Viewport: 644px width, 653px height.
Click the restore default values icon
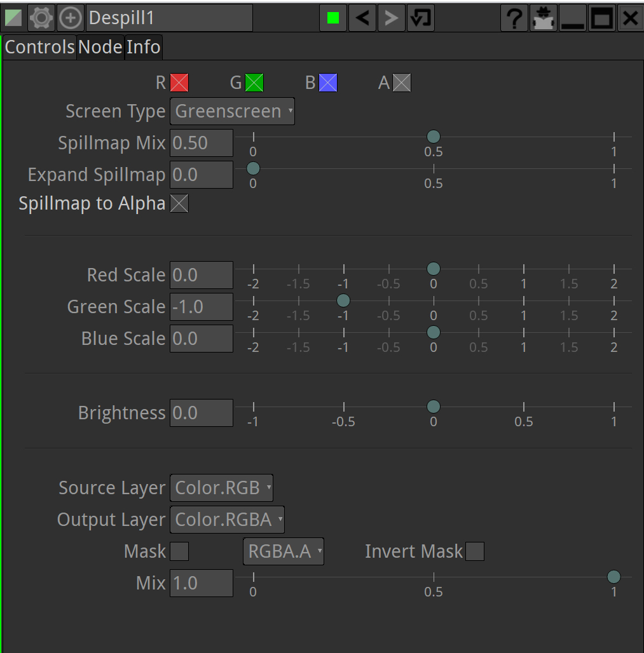coord(420,18)
